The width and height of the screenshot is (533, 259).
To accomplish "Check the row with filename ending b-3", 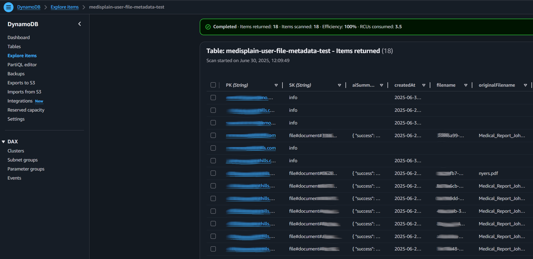I will pyautogui.click(x=213, y=211).
